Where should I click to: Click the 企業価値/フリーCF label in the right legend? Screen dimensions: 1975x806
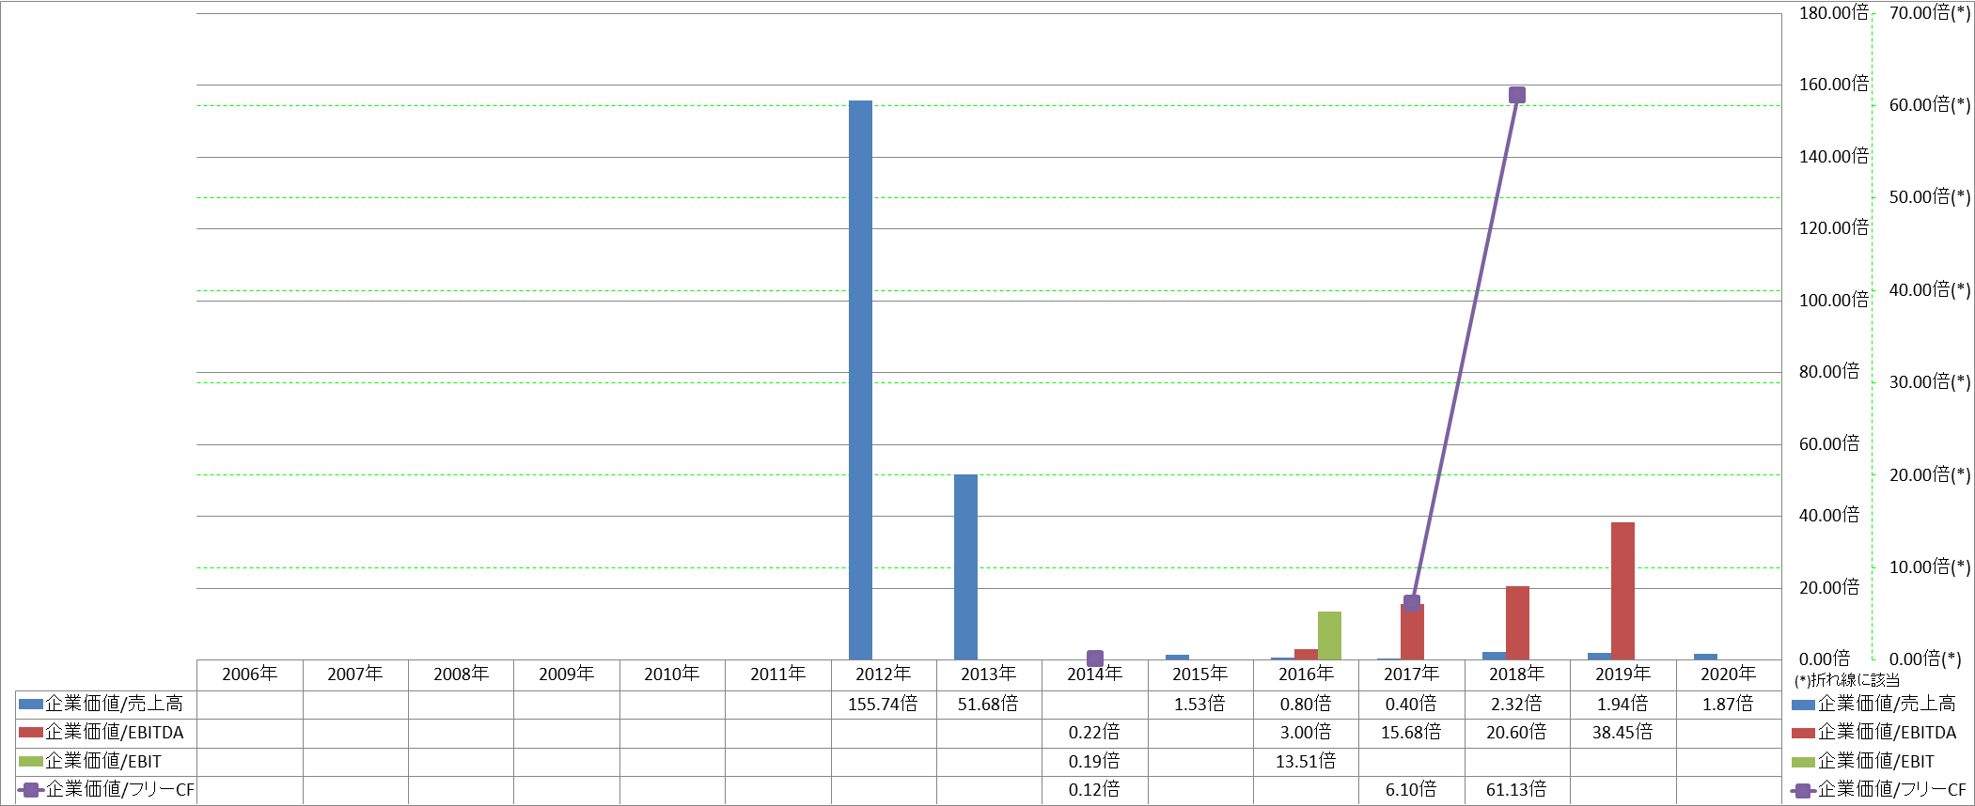(x=1892, y=790)
